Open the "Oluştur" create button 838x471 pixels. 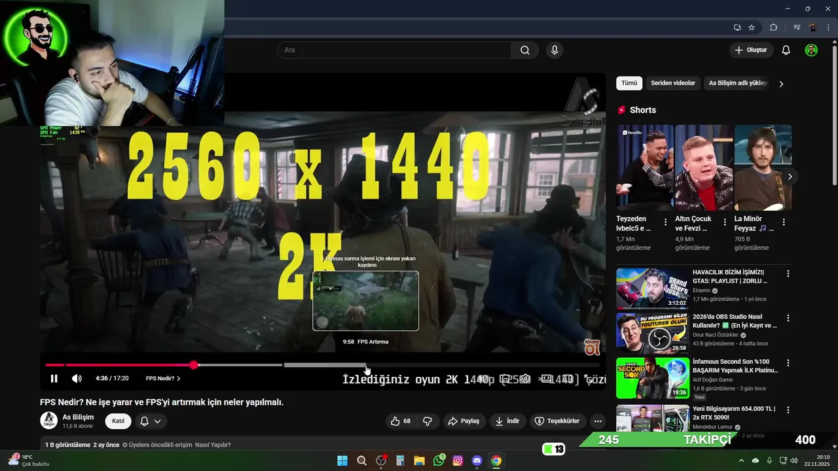pos(751,50)
